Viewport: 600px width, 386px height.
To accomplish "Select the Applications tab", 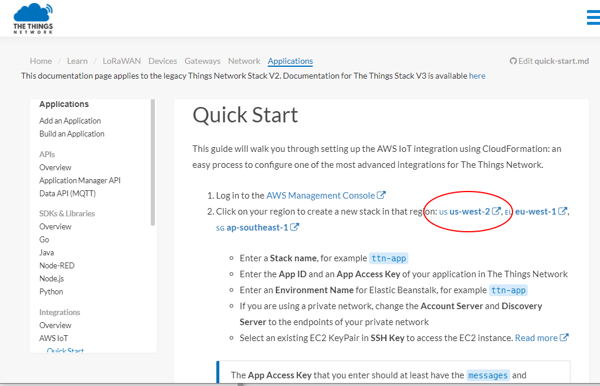I will (290, 61).
